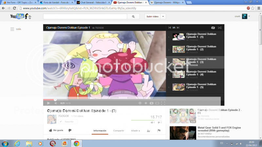Close the Chat General tab
262x147 pixels.
click(109, 3)
